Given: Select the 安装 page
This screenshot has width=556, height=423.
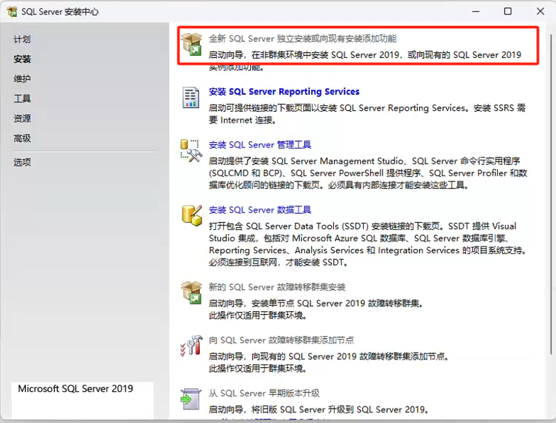Looking at the screenshot, I should [22, 59].
